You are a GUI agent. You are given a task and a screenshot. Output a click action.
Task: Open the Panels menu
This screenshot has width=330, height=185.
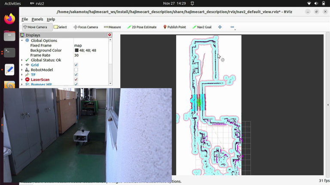coord(37,19)
